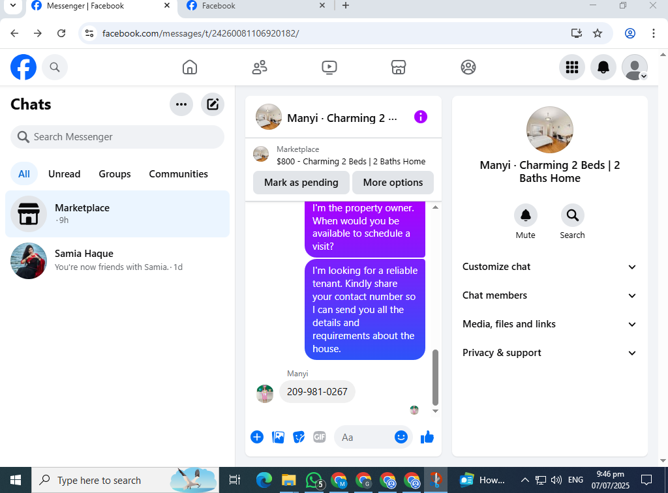Click the address bar URL
This screenshot has height=493, width=668.
click(200, 33)
